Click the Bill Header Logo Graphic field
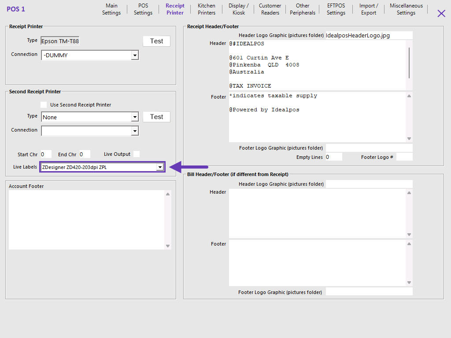 click(369, 184)
